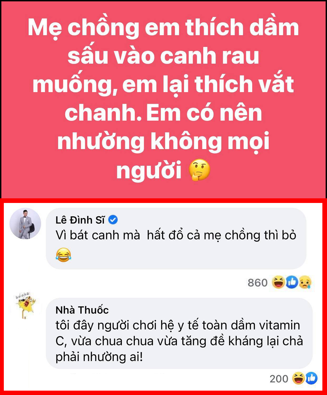This screenshot has width=327, height=395.
Task: Open Lê Đình Sĩ's profile picture
Action: coord(25,223)
